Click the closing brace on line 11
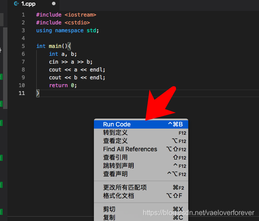The height and width of the screenshot is (221, 259). [x=38, y=93]
